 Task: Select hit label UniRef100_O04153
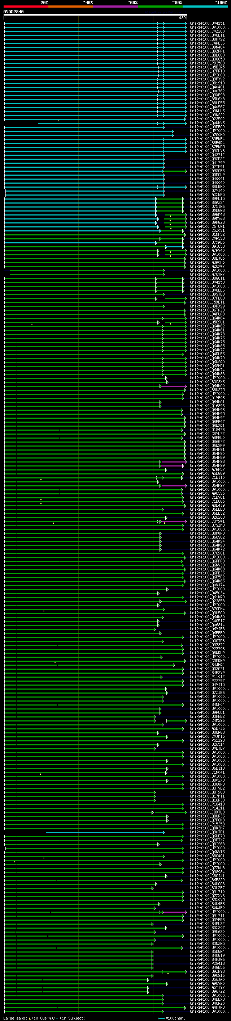tap(207, 282)
